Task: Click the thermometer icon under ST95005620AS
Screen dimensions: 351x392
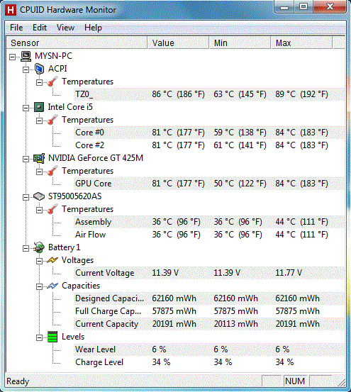Action: tap(52, 209)
